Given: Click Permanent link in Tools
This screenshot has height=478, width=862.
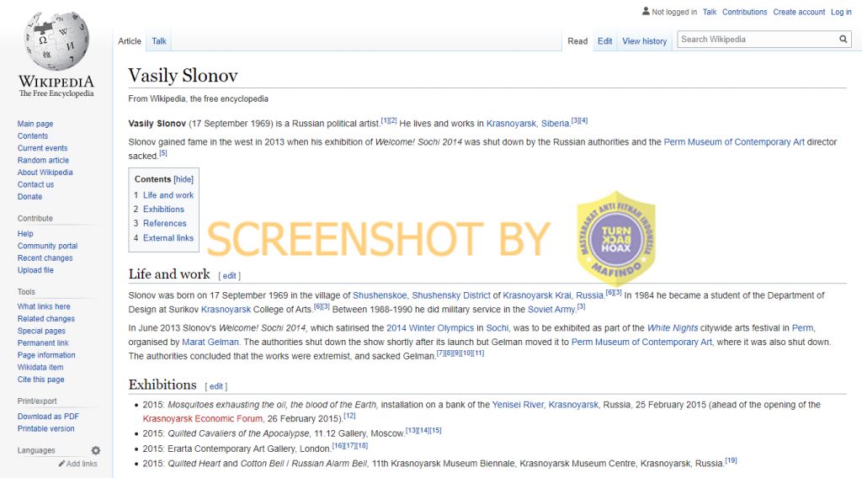Looking at the screenshot, I should [x=43, y=343].
